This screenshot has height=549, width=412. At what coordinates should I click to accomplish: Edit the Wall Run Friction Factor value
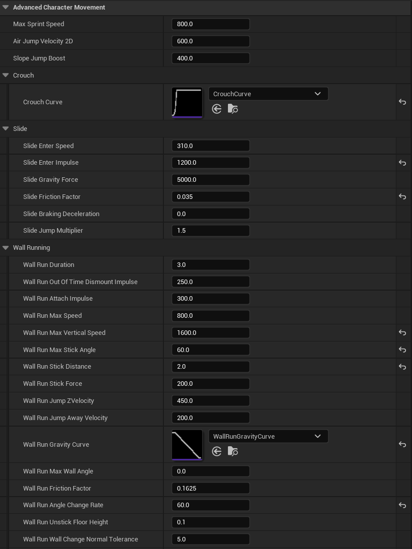point(210,488)
